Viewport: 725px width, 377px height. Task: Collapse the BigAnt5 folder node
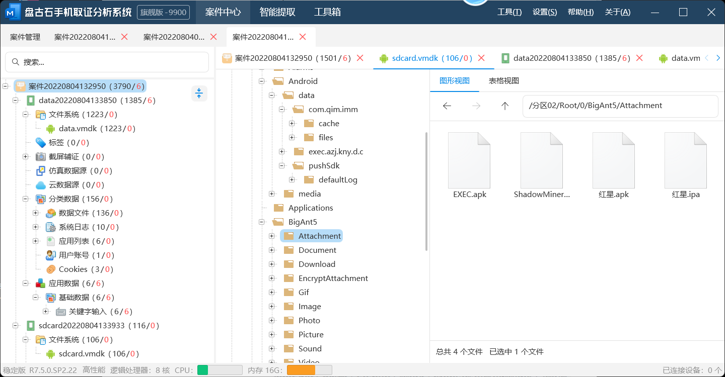(x=261, y=222)
